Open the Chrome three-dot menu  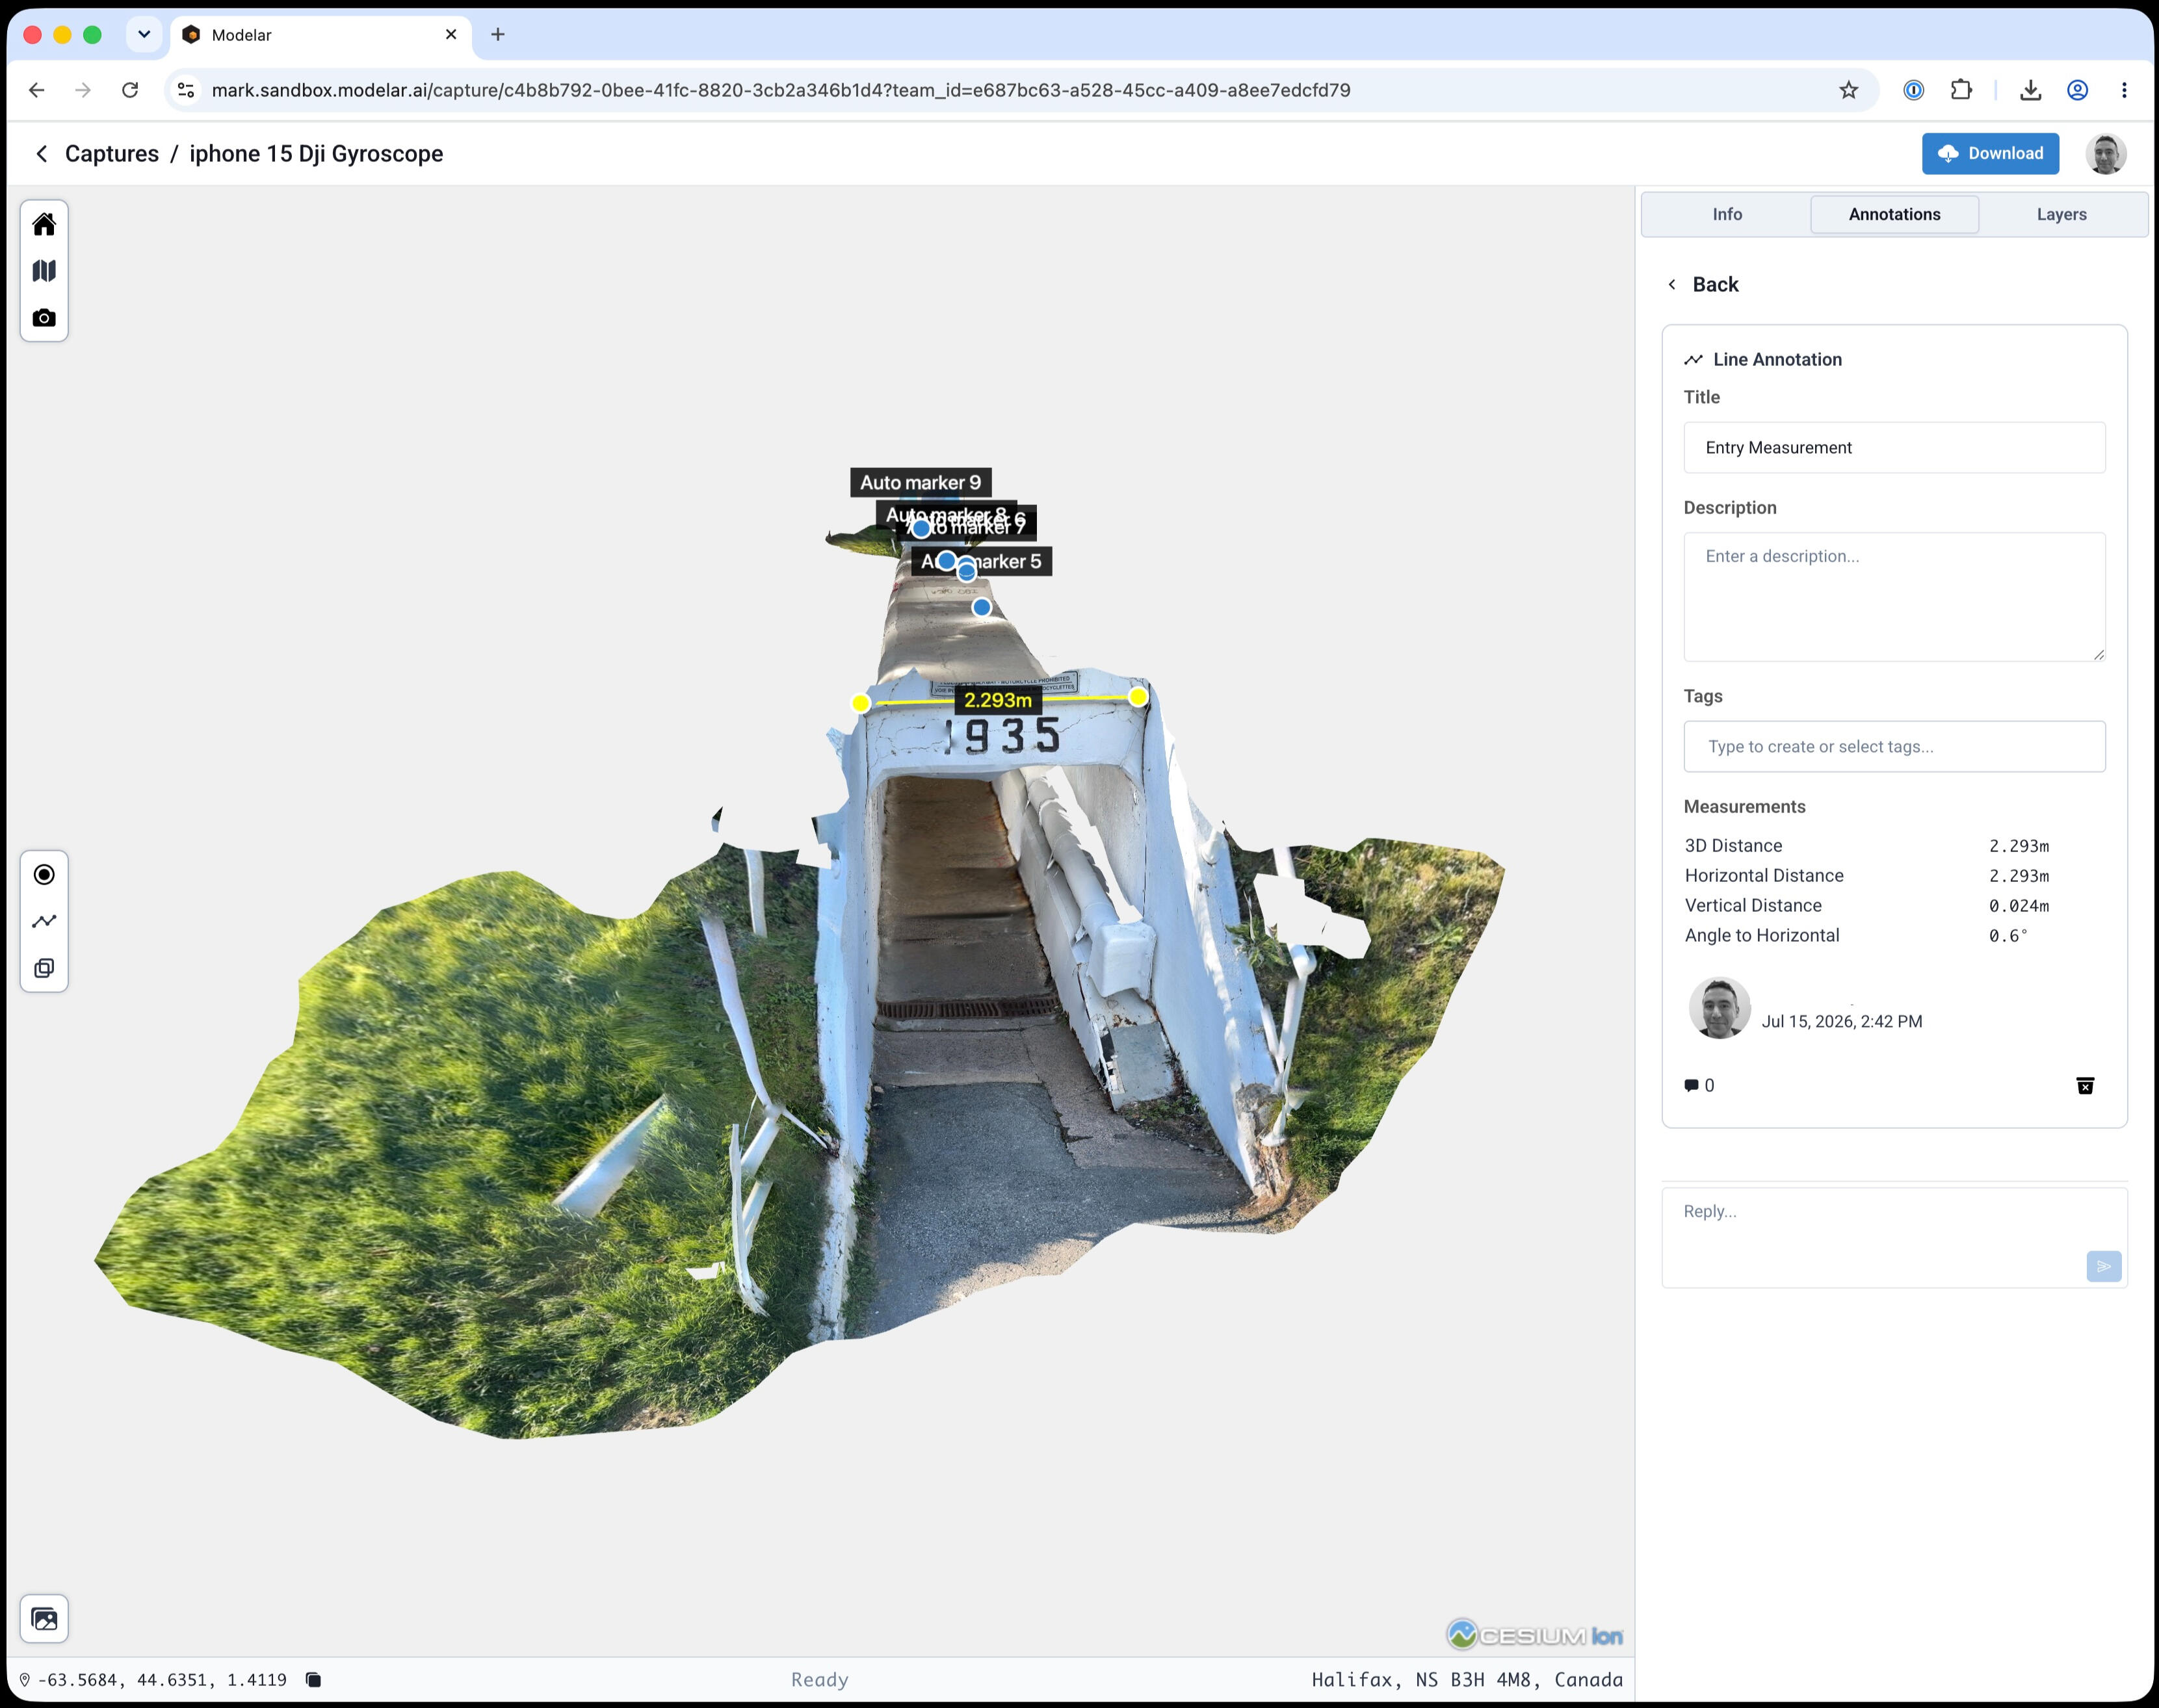2124,90
